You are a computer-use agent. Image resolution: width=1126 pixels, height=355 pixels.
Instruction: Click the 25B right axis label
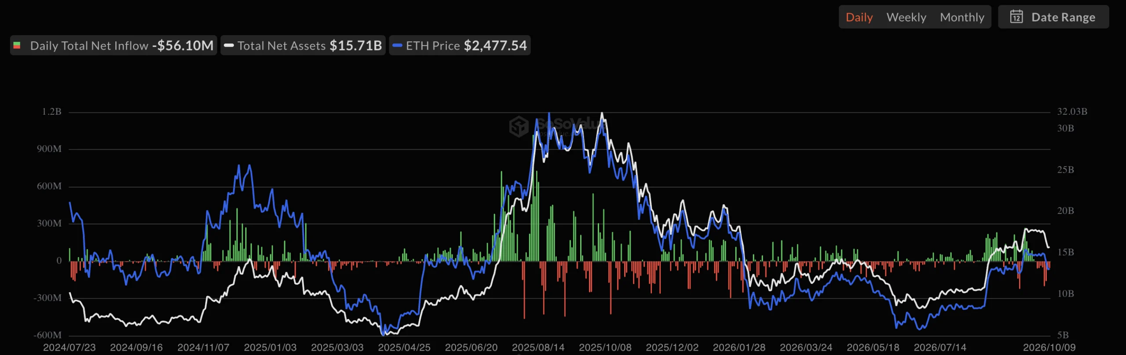[x=1065, y=170]
